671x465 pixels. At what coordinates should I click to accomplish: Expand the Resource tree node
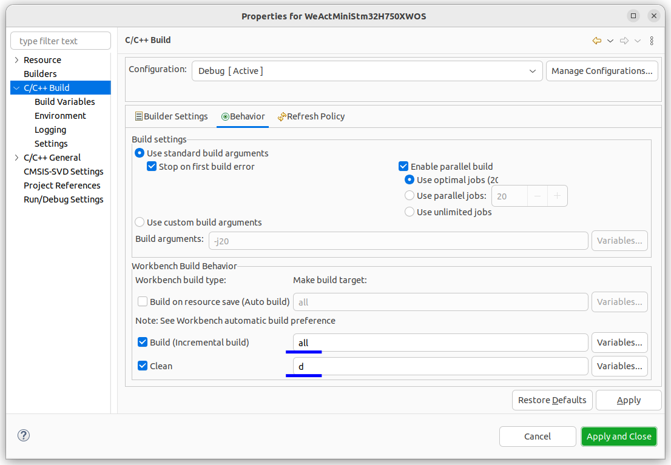tap(17, 60)
